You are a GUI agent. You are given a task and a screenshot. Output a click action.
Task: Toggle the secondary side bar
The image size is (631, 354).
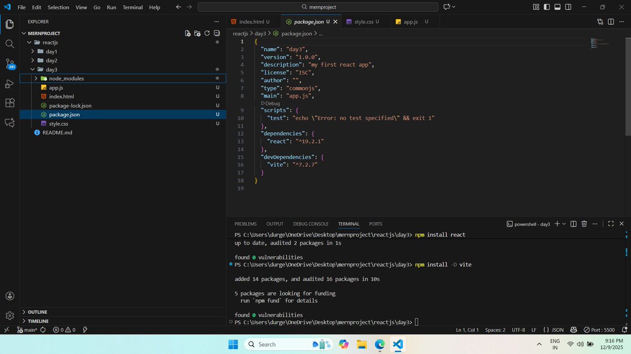(x=568, y=7)
